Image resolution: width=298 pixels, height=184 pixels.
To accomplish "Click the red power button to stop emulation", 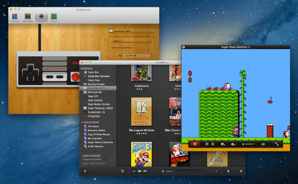I will click(x=195, y=144).
